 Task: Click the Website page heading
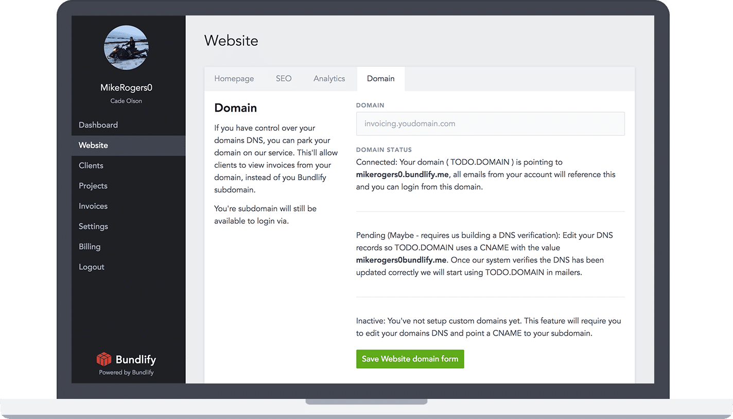(x=232, y=41)
